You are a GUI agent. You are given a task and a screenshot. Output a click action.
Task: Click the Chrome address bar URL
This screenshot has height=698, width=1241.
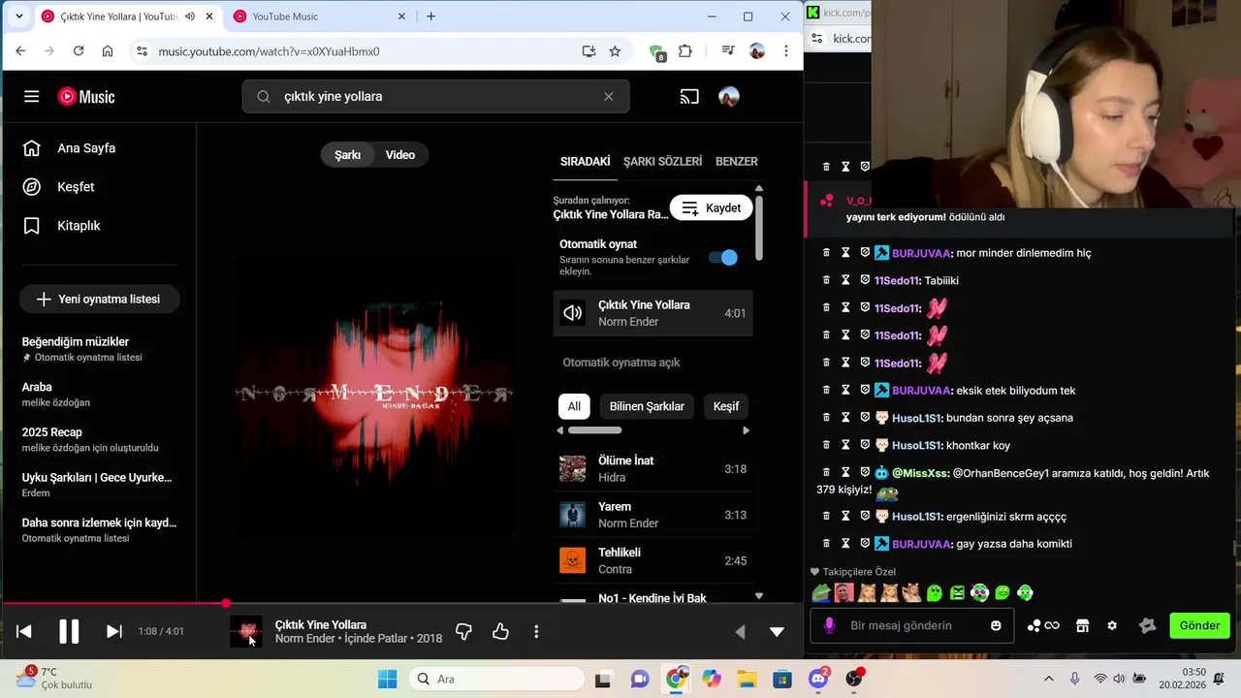(x=270, y=51)
